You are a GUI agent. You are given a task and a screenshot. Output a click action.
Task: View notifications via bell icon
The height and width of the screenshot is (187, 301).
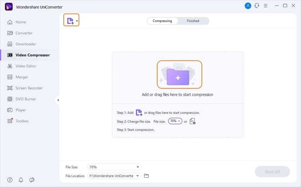click(x=21, y=180)
